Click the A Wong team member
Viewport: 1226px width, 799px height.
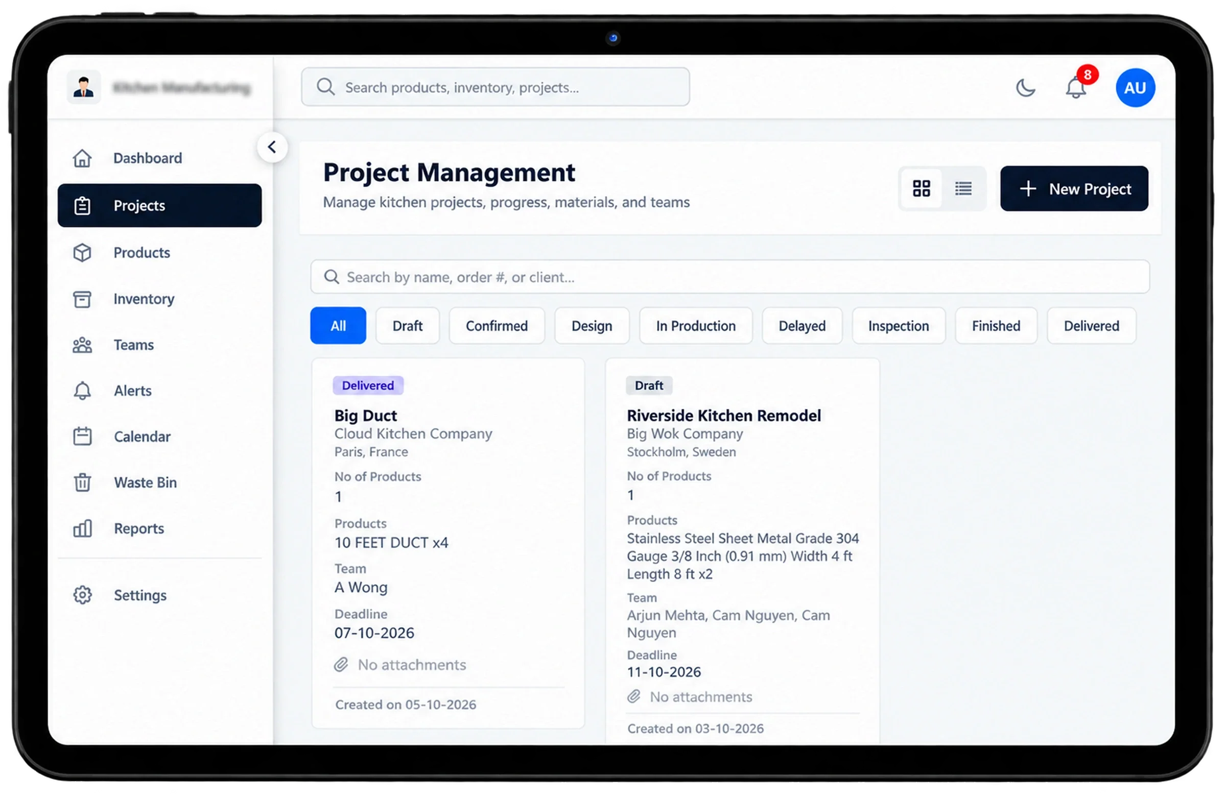click(x=361, y=588)
